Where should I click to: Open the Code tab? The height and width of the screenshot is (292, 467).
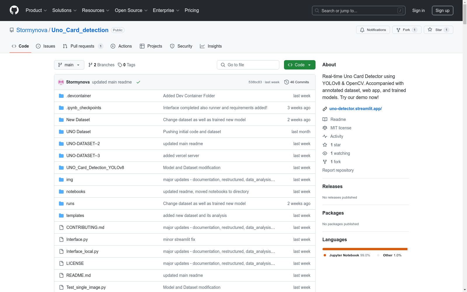(20, 46)
